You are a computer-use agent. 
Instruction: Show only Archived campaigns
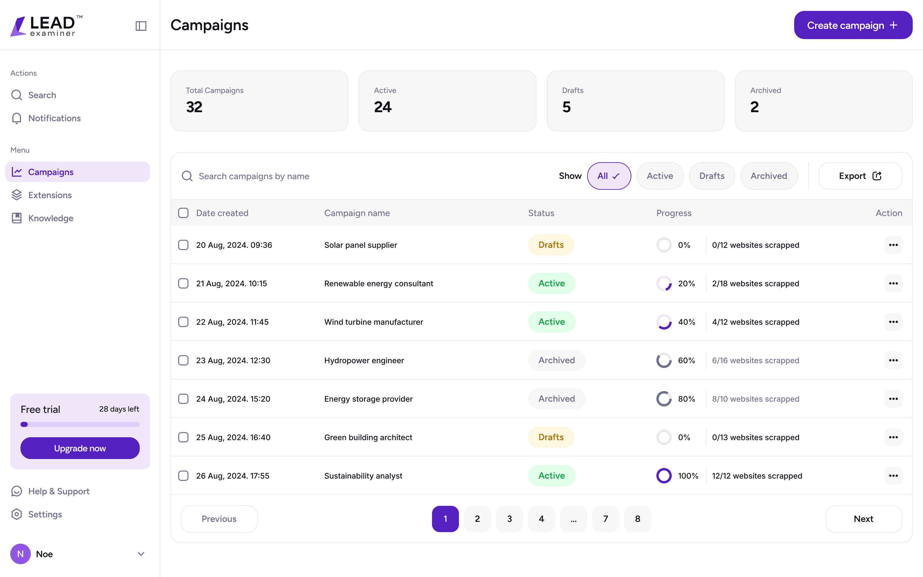769,176
